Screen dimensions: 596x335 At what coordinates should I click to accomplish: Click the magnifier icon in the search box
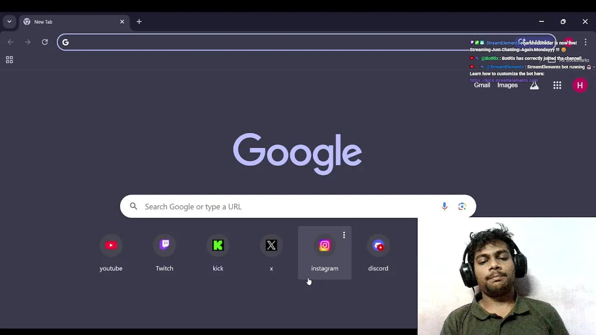click(134, 207)
